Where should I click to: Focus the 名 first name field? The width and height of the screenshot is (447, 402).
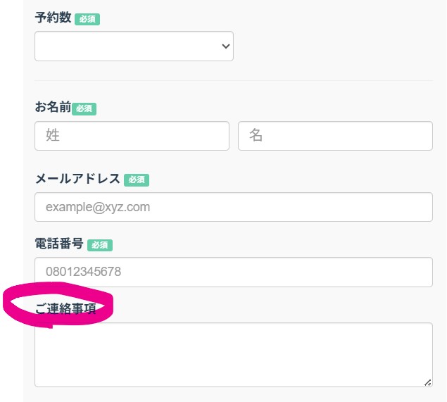click(335, 136)
